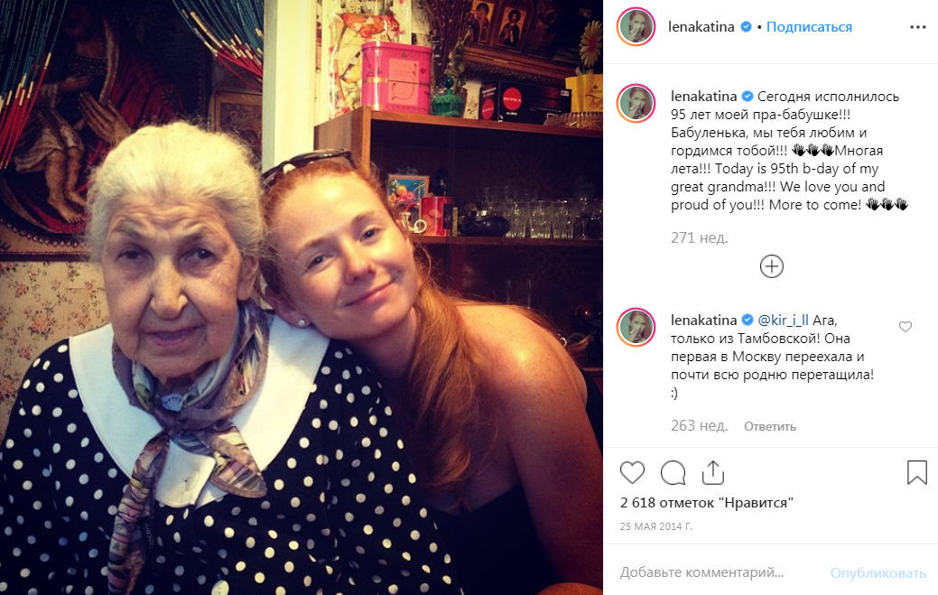Open comments via speech bubble icon

click(x=673, y=472)
